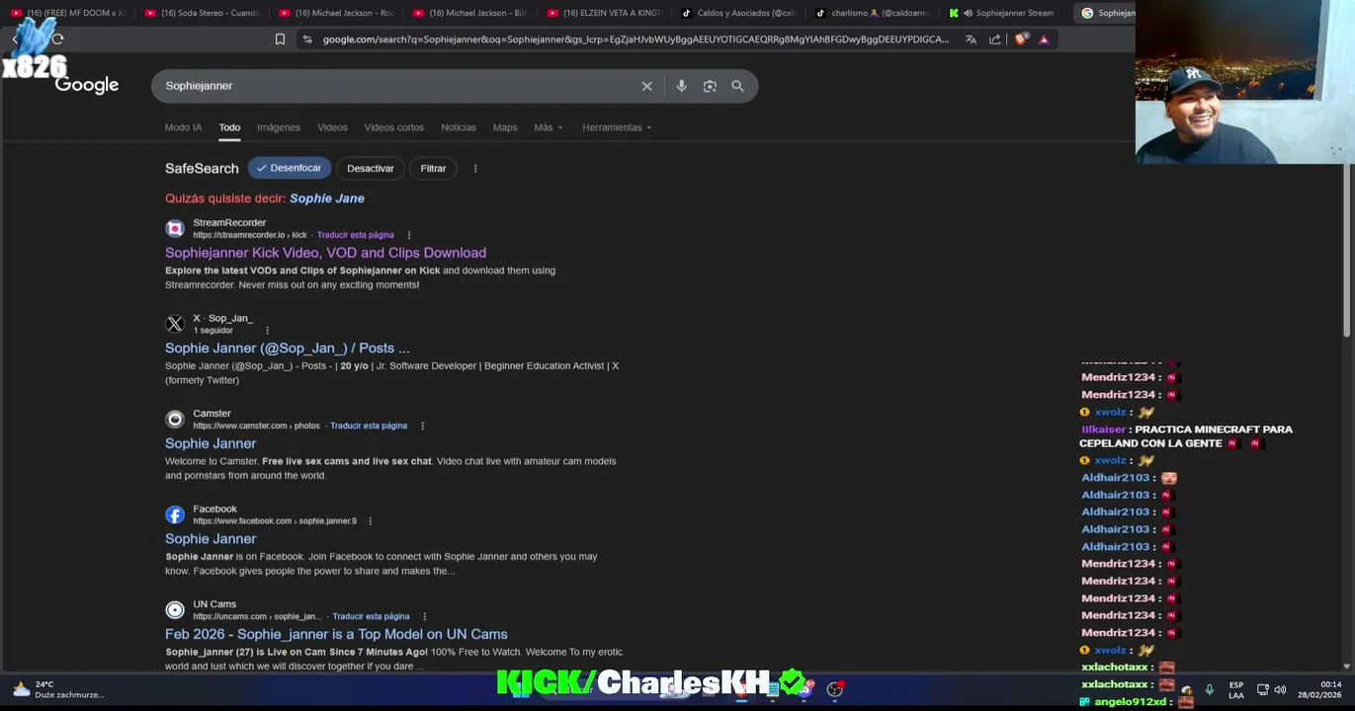Select SafeSearch Desenfocar option
Image resolution: width=1355 pixels, height=711 pixels.
pos(290,168)
